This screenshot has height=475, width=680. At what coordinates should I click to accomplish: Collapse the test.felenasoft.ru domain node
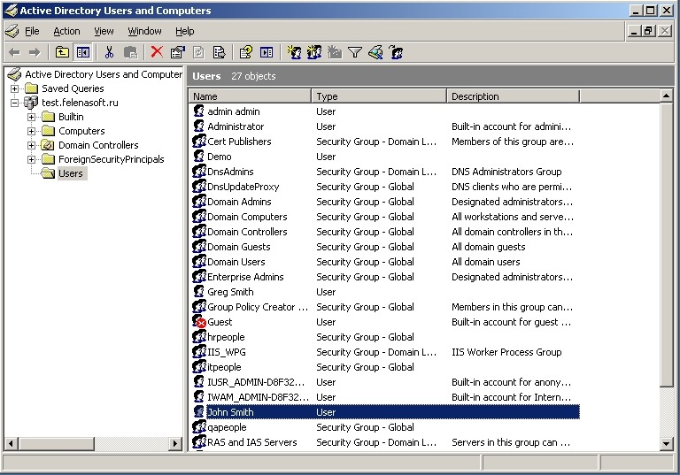tap(14, 103)
